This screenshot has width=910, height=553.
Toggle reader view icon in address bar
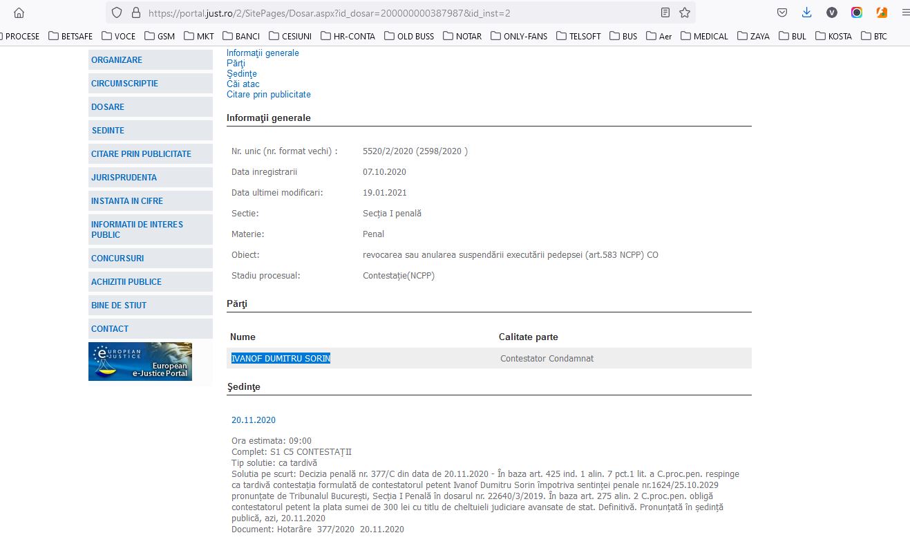pos(665,12)
